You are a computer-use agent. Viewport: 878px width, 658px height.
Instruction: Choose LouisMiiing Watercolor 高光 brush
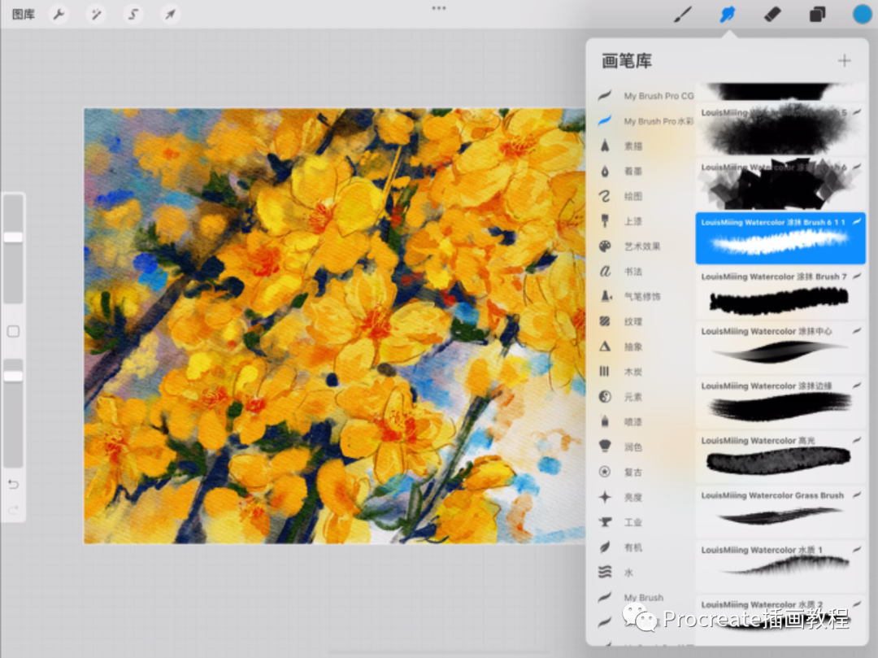coord(780,456)
